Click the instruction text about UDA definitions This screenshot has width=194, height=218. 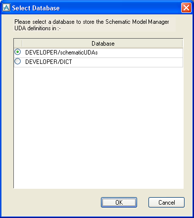click(x=92, y=25)
